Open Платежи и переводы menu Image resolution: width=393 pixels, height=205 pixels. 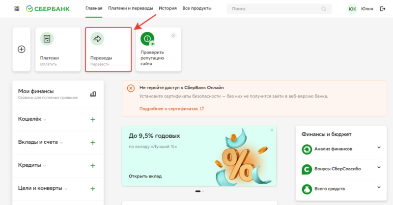point(131,8)
